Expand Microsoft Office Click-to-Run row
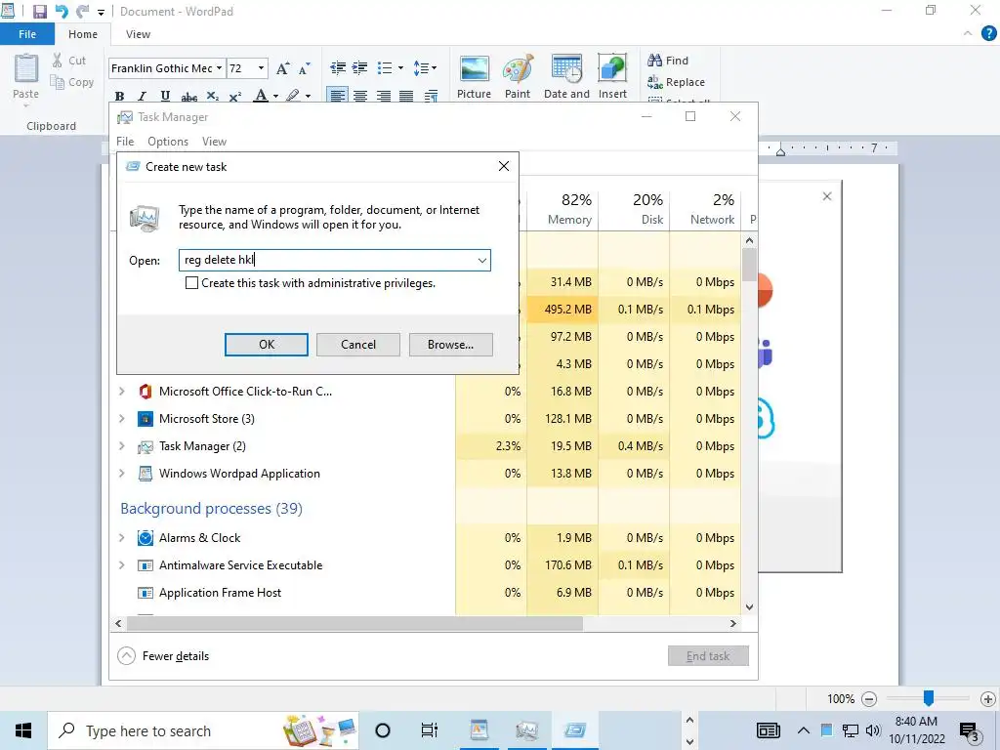The height and width of the screenshot is (750, 1000). pyautogui.click(x=122, y=391)
